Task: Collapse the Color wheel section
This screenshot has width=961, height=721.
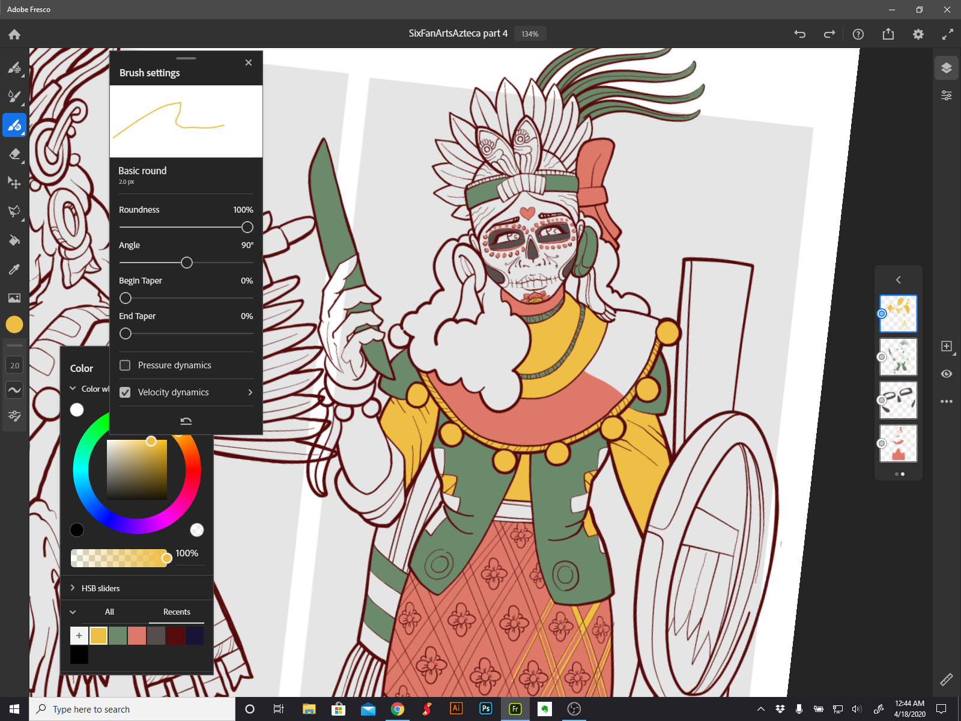Action: pos(73,389)
